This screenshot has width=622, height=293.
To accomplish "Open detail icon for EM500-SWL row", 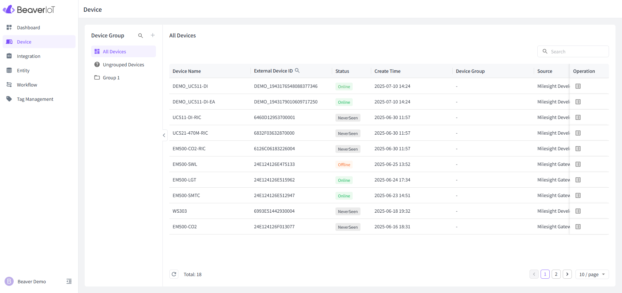I will click(x=578, y=164).
